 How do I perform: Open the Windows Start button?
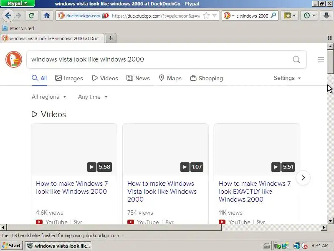(12, 246)
